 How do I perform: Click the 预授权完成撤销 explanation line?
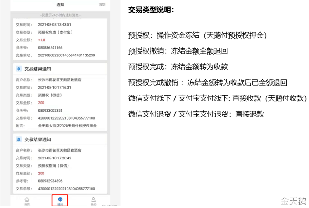click(207, 83)
